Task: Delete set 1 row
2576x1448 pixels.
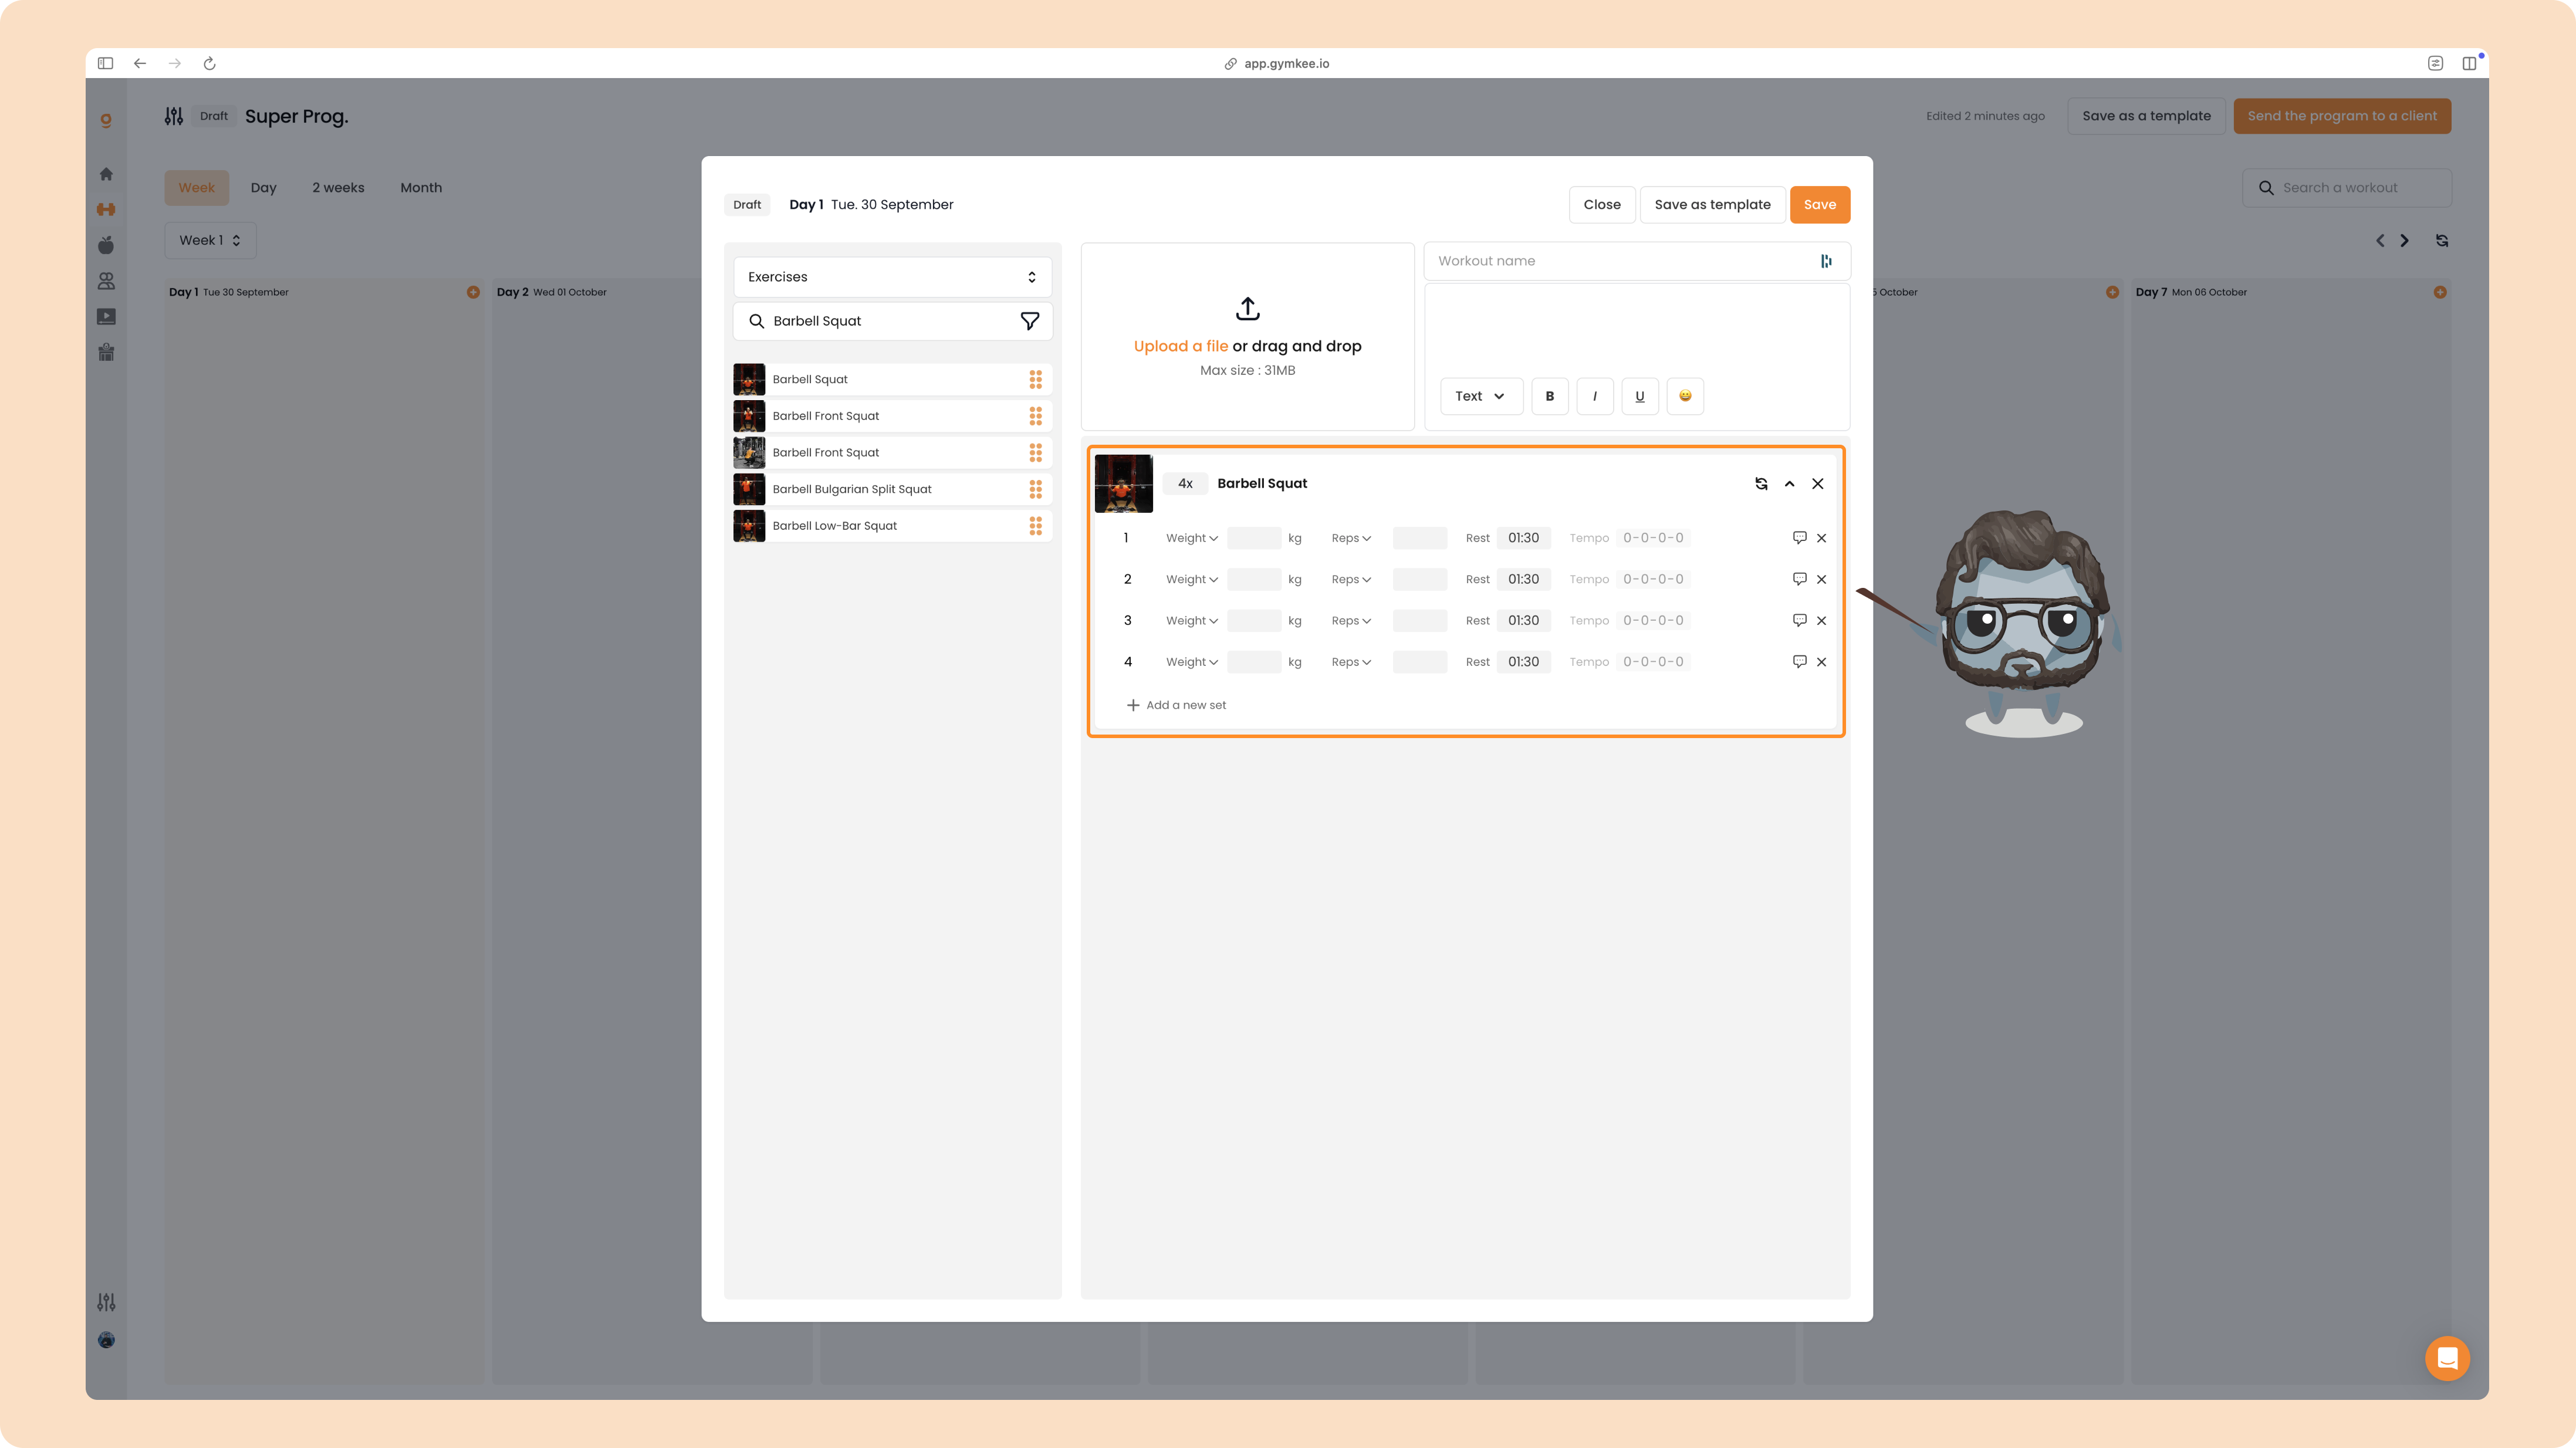Action: [1822, 538]
